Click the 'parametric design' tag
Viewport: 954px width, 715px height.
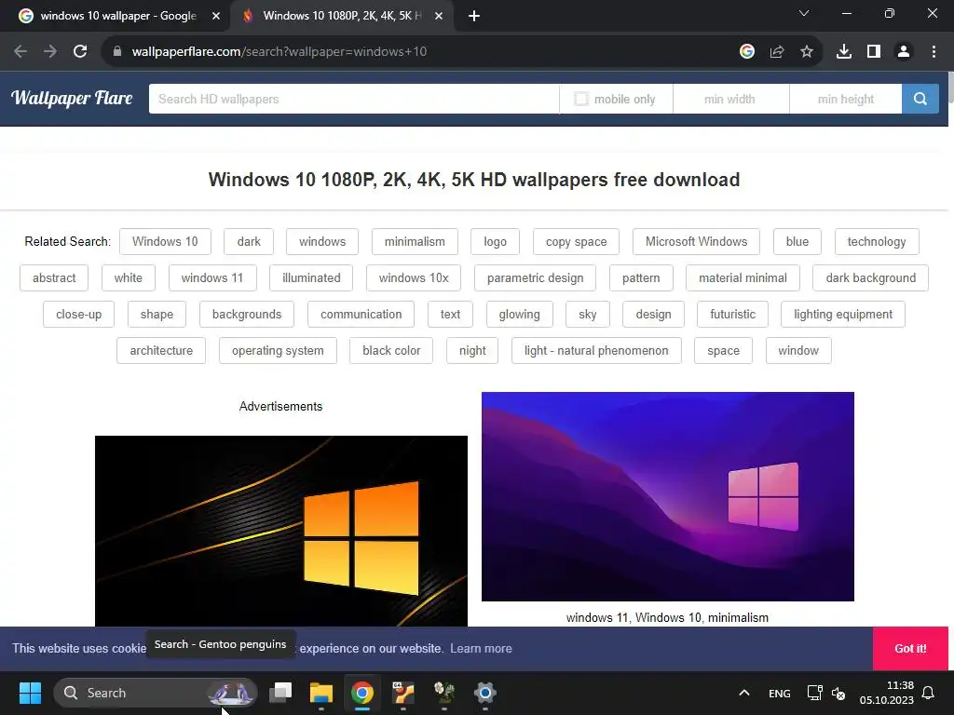coord(535,277)
